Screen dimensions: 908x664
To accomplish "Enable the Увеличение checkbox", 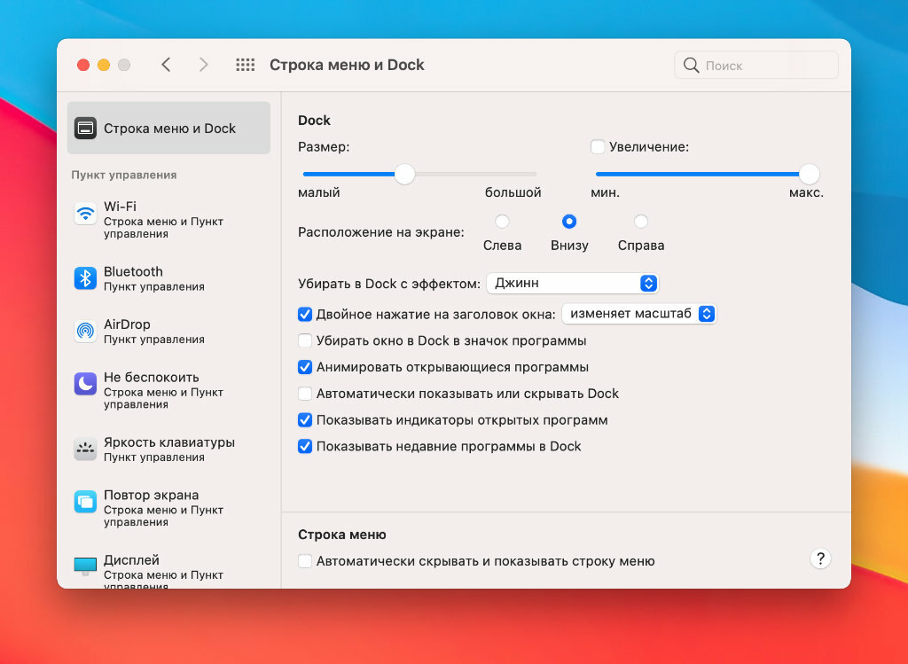I will pyautogui.click(x=598, y=147).
